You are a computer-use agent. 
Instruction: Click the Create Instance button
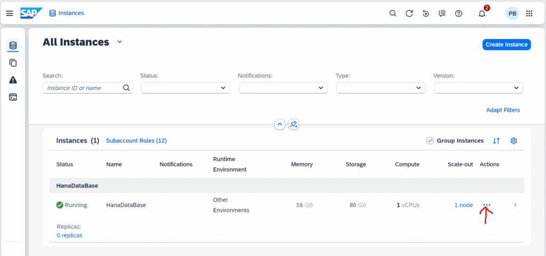click(507, 44)
